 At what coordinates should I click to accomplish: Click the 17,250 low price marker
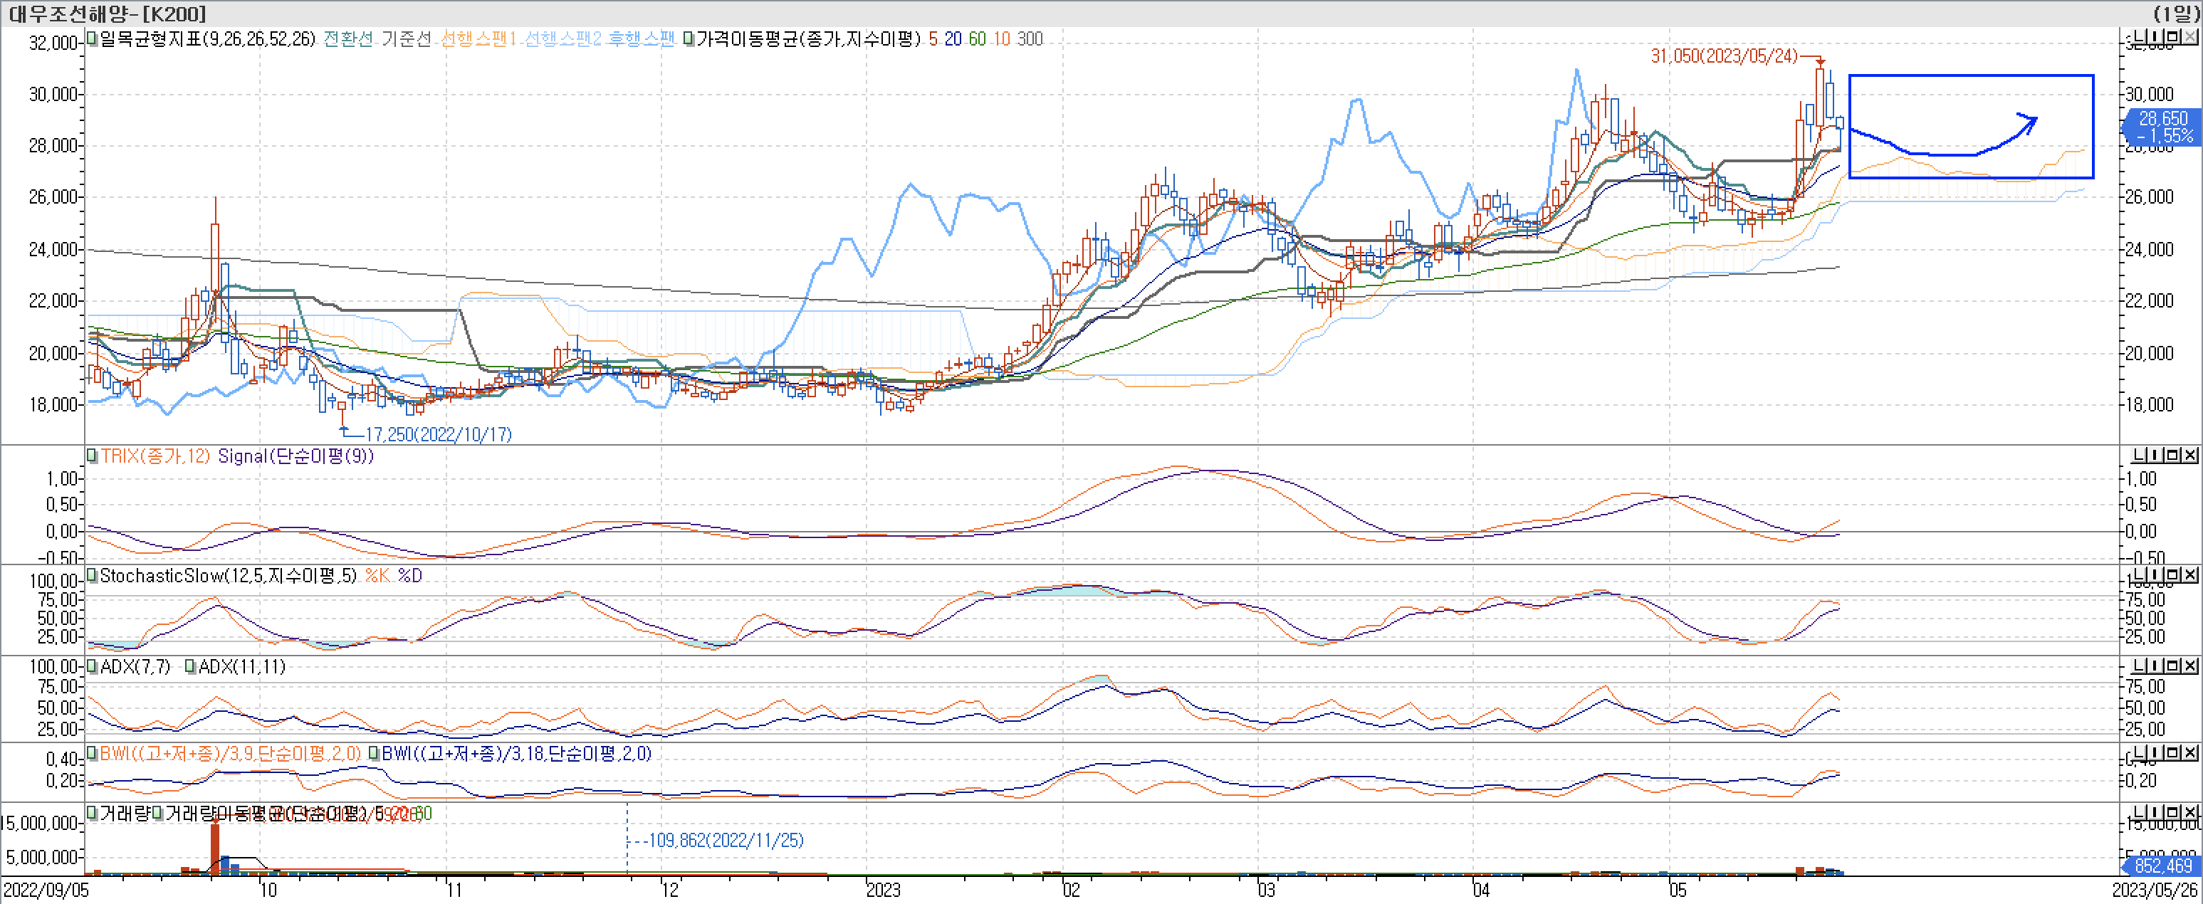tap(438, 434)
